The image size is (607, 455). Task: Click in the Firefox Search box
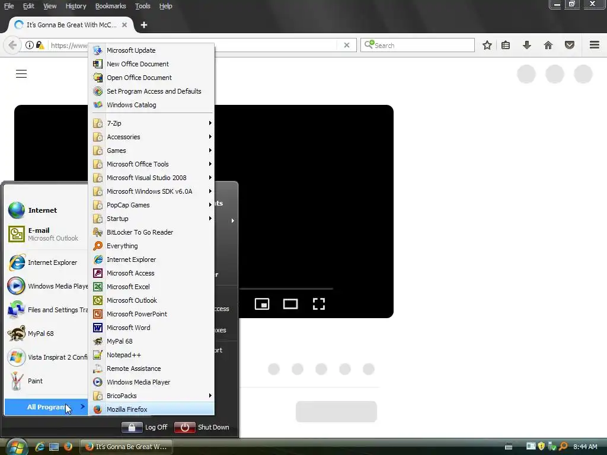[417, 45]
